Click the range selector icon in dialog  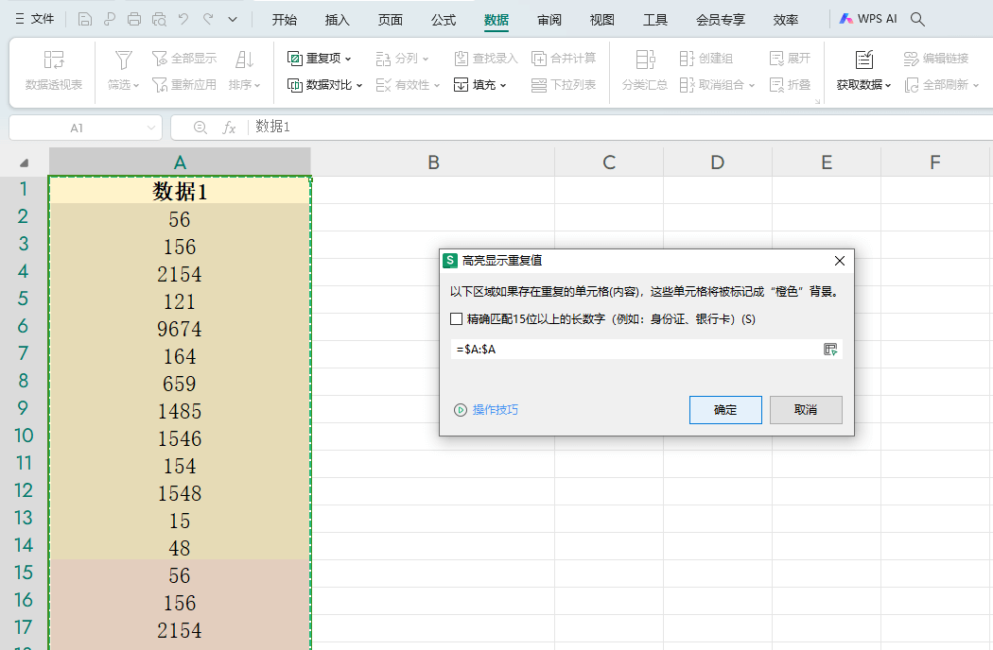coord(830,349)
